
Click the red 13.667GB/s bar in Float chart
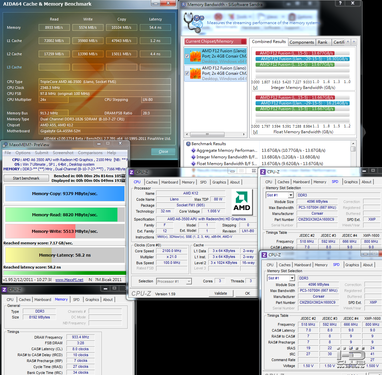tap(295, 98)
